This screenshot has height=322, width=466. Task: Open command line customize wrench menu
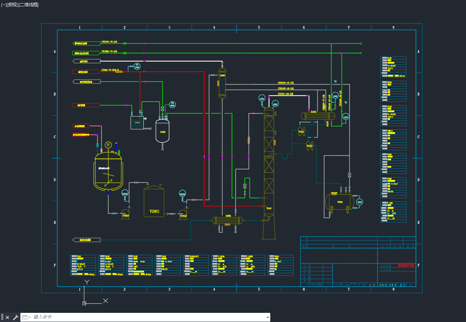click(15, 317)
